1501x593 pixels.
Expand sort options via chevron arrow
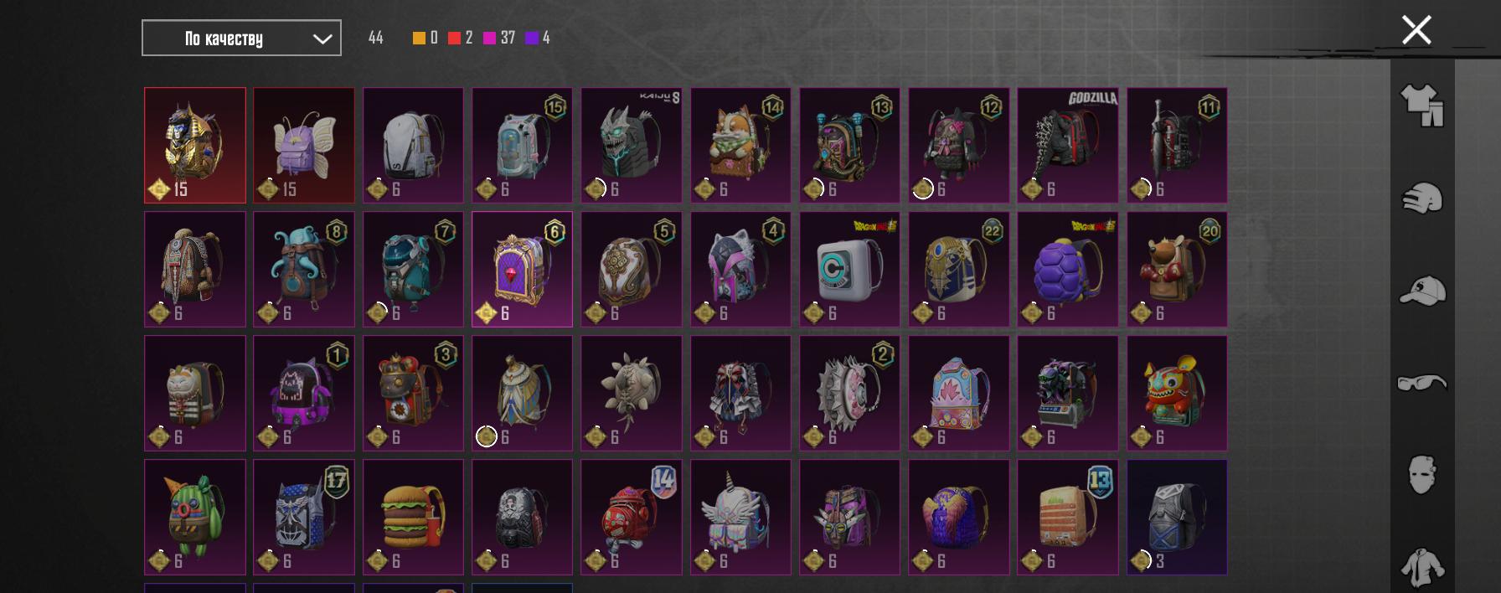tap(322, 39)
